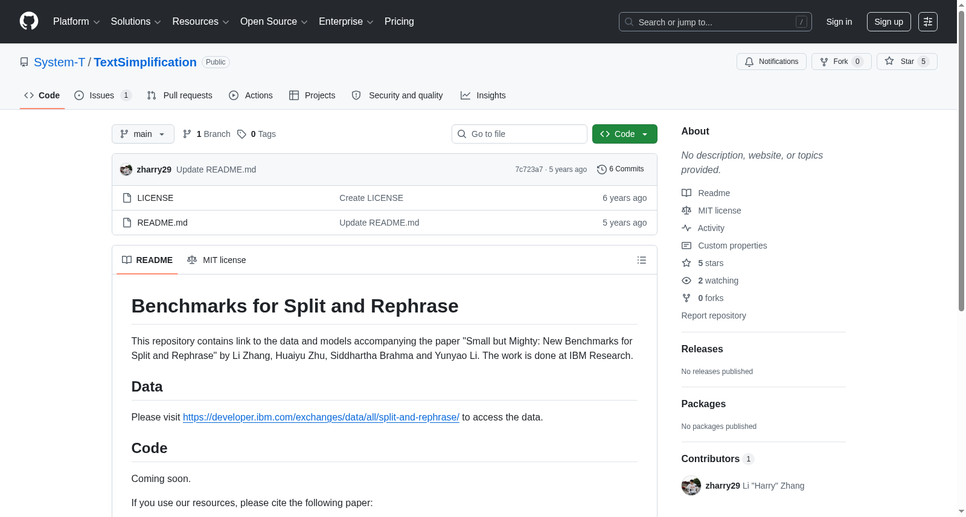Click Update README.md commit message in header
Screen dimensions: 966x517
216,170
